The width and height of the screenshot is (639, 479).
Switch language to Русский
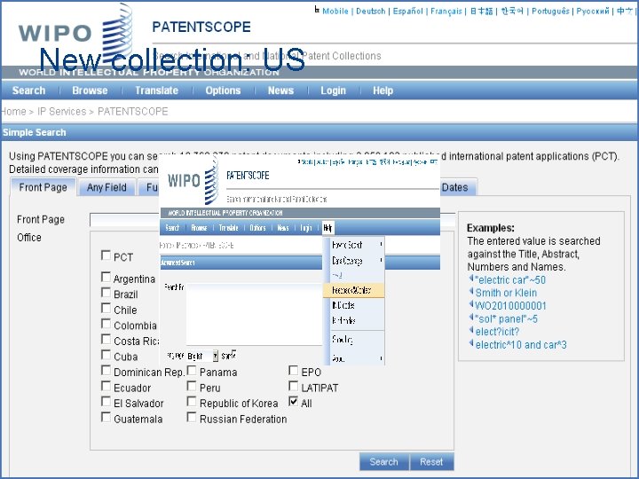pyautogui.click(x=593, y=11)
